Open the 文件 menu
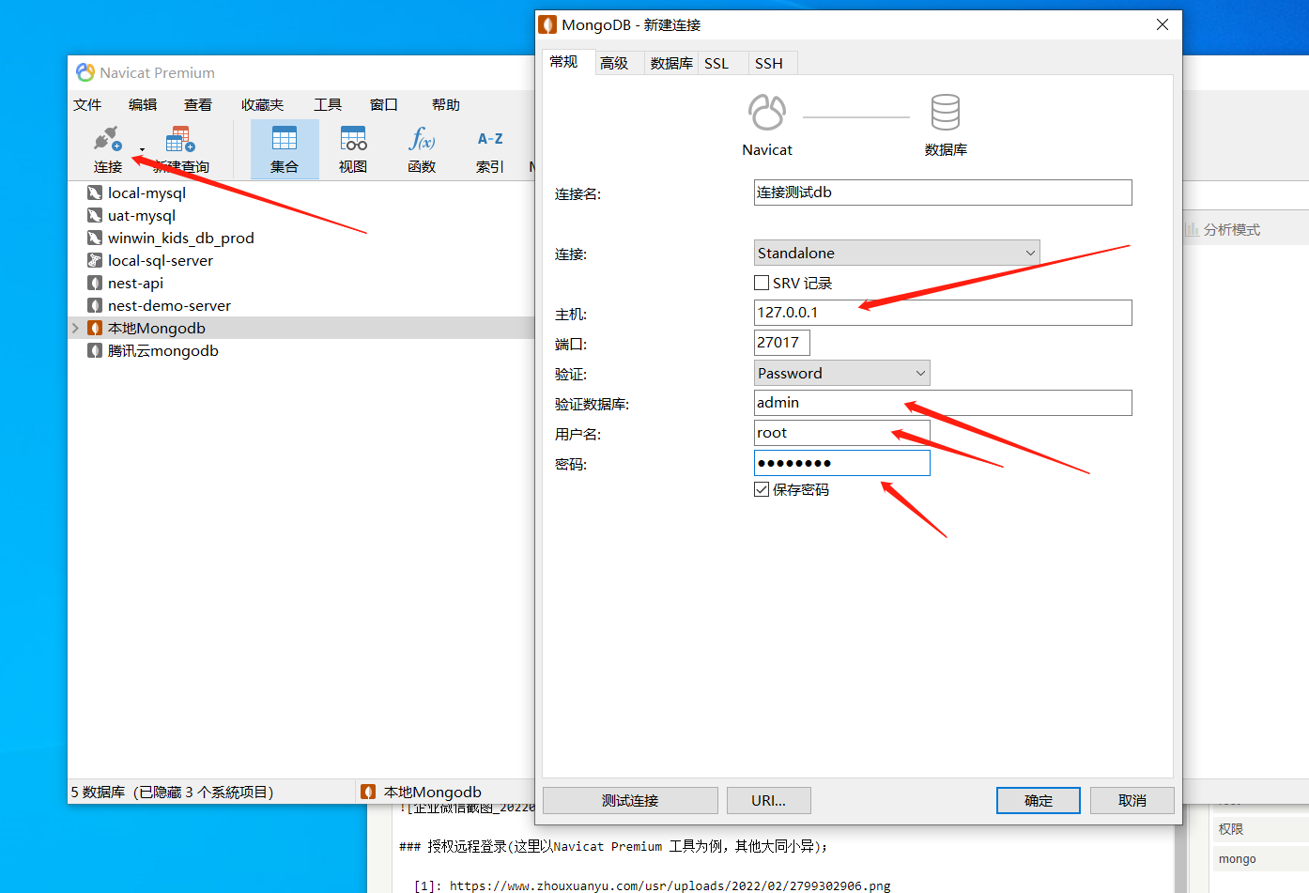Viewport: 1309px width, 893px height. tap(87, 104)
